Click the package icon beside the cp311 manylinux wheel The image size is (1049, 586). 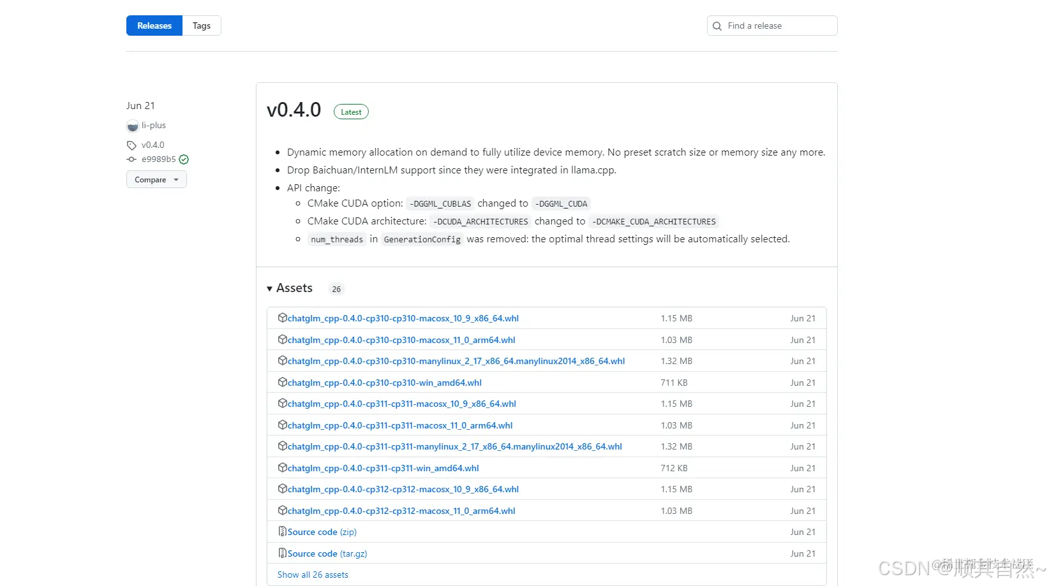pos(282,446)
